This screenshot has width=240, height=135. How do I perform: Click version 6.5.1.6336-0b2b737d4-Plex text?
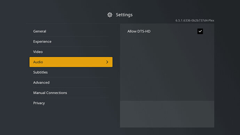(195, 21)
